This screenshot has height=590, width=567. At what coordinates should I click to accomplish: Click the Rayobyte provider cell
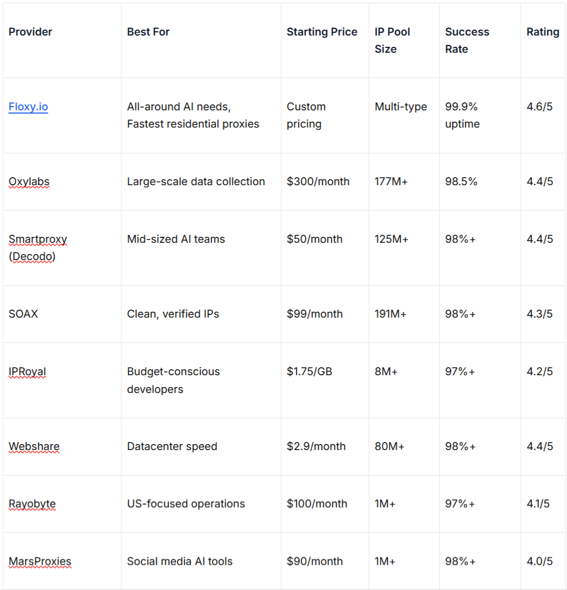point(32,504)
